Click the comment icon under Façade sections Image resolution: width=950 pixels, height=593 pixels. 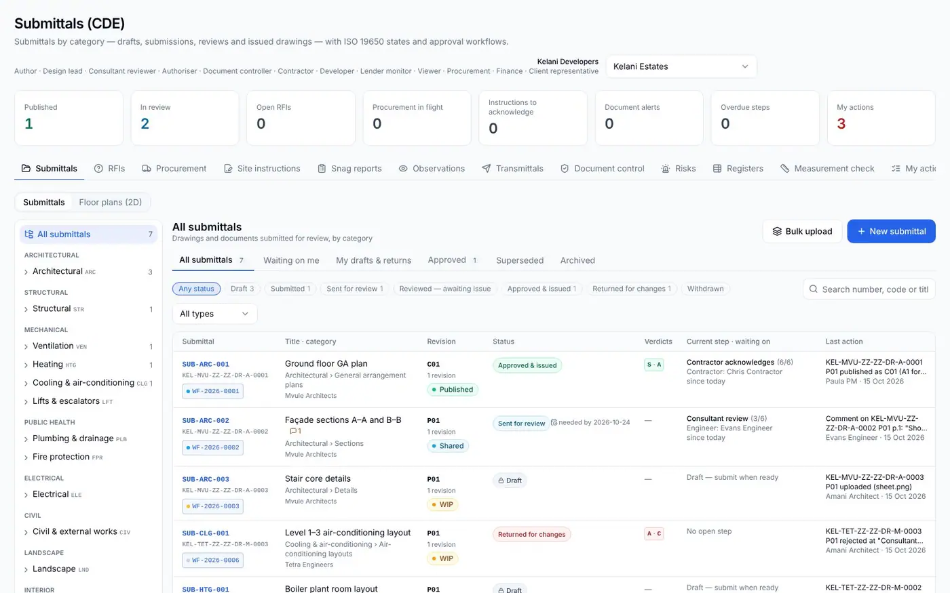pos(293,431)
